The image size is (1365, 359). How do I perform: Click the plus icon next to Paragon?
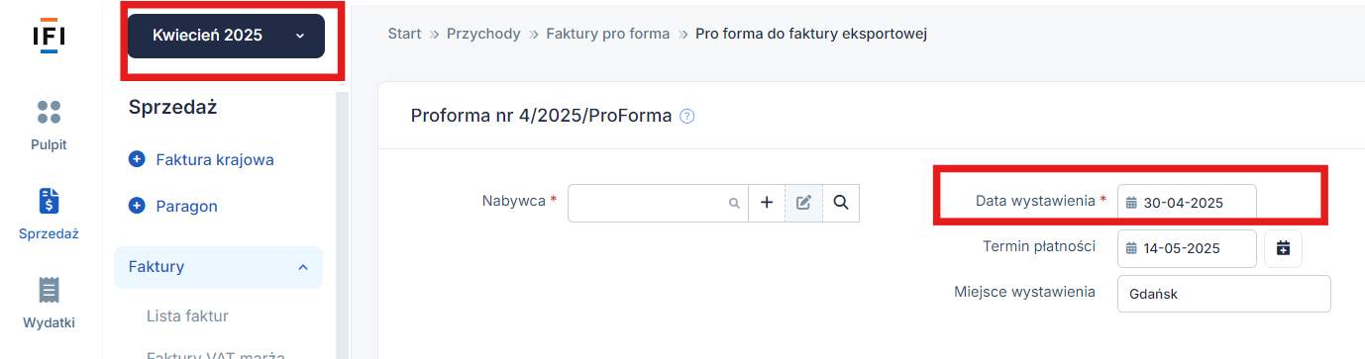tap(137, 206)
